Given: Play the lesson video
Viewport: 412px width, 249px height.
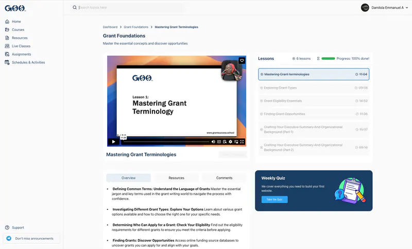Looking at the screenshot, I should [113, 142].
